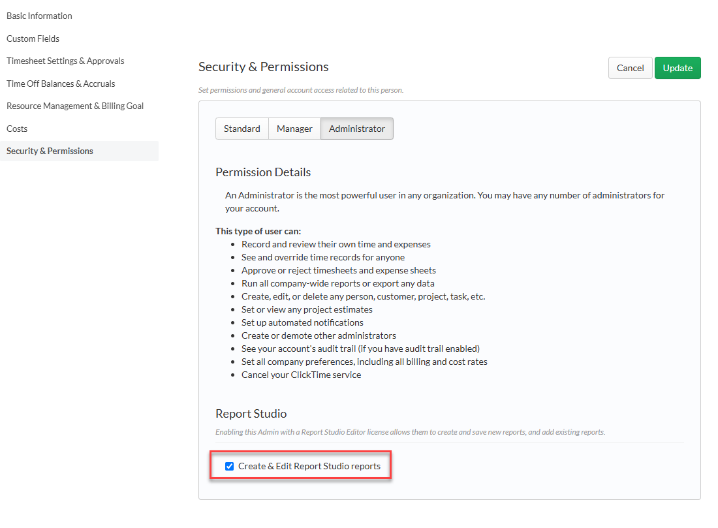Select Time Off Balances & Accruals
The image size is (718, 528).
click(61, 84)
